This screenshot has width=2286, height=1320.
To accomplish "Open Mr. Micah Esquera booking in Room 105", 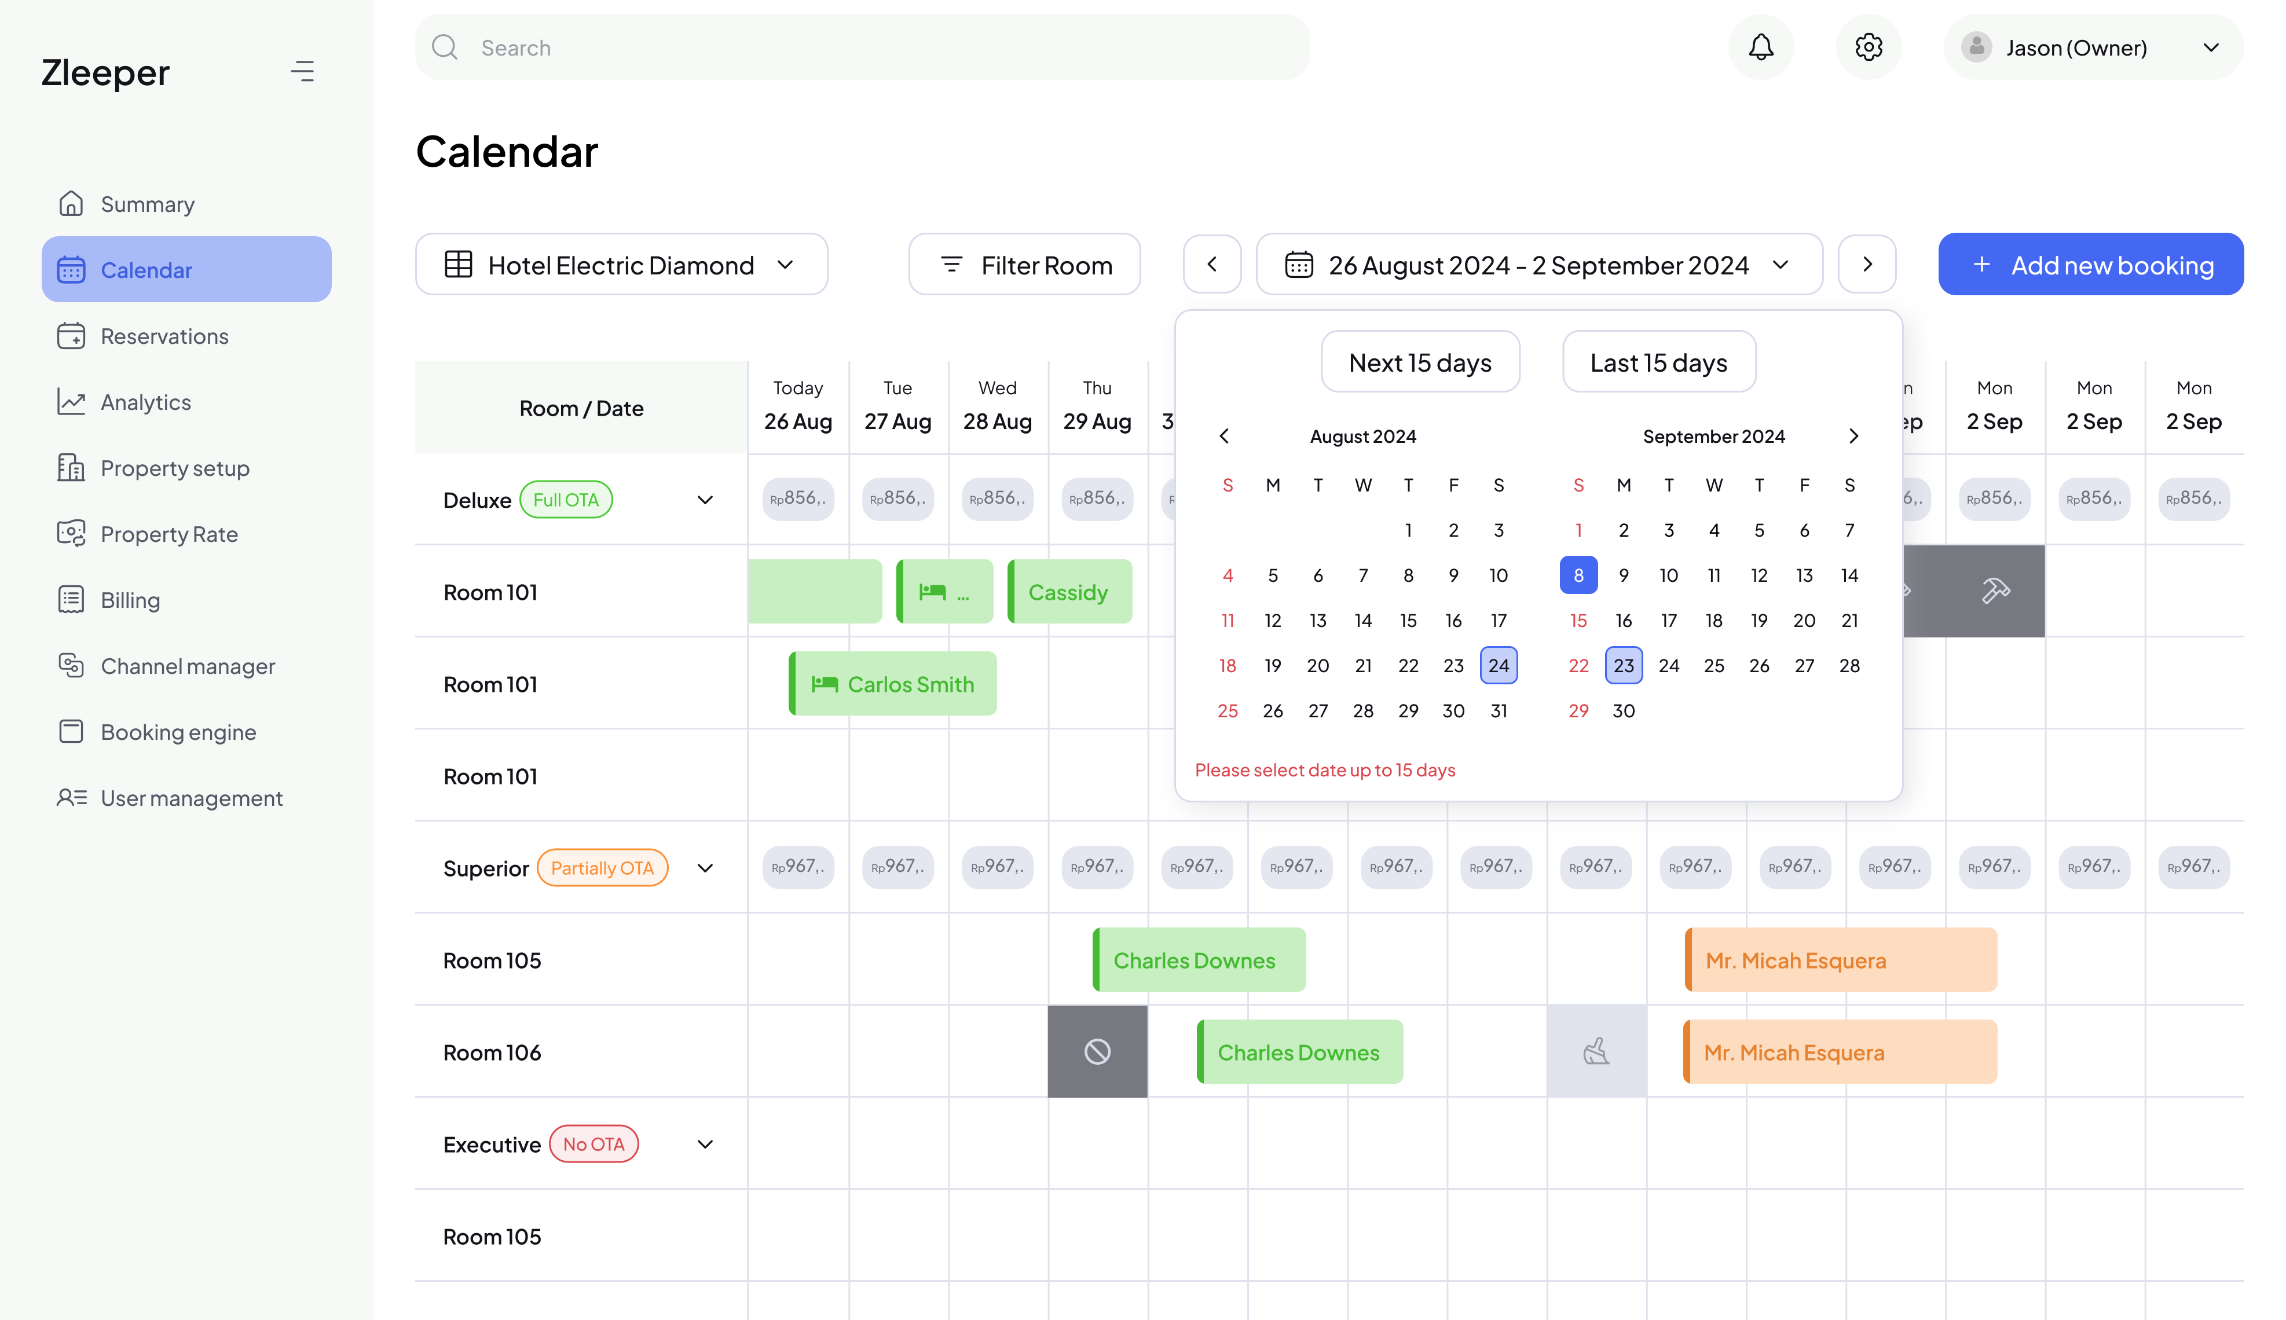I will coord(1841,960).
